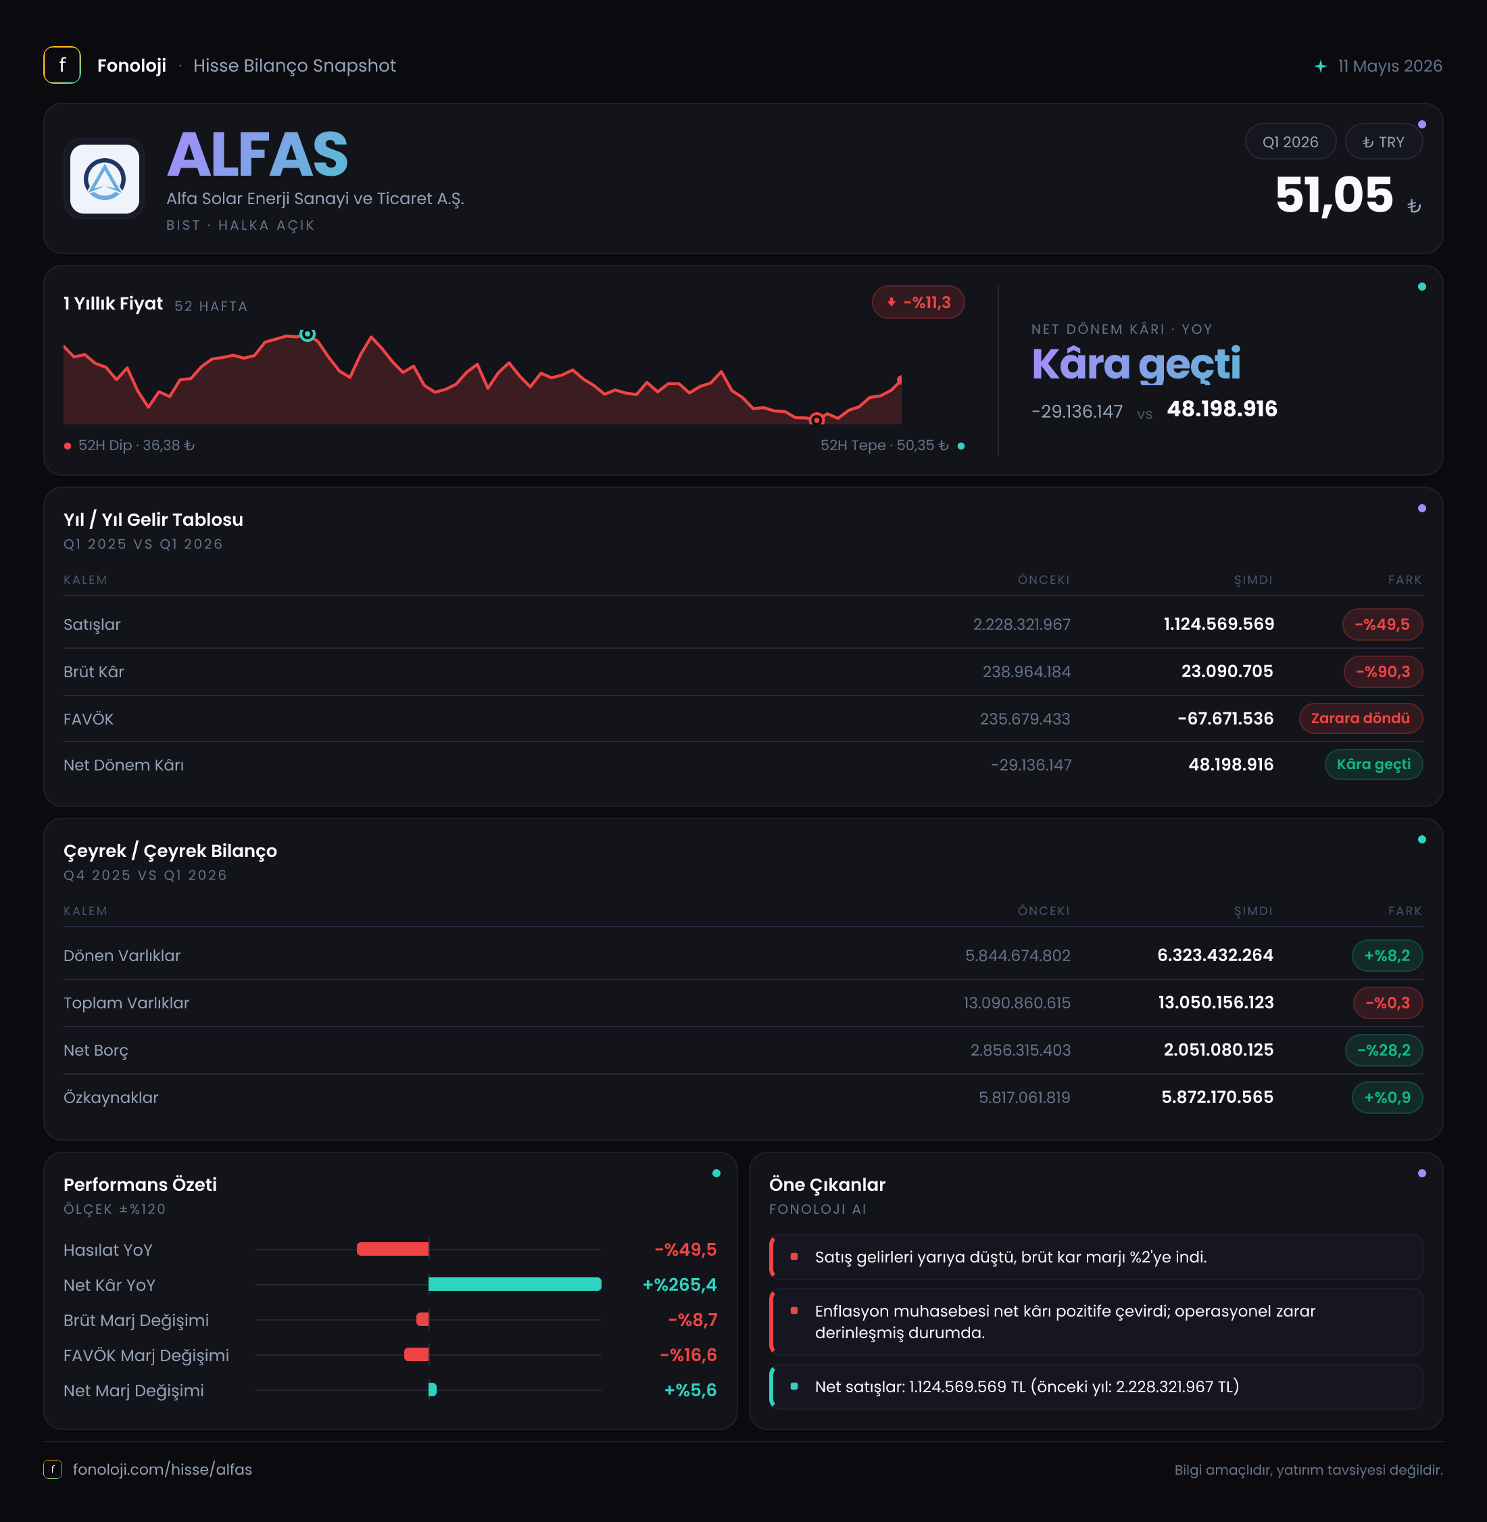Click the share price 51,05
1487x1522 pixels.
pos(1334,195)
